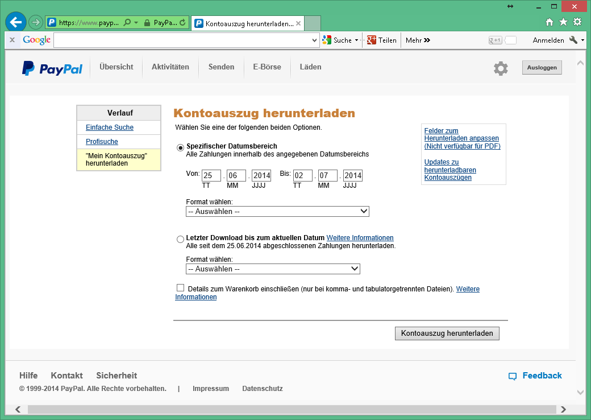Viewport: 591px width, 420px height.
Task: Open the Profisuche link
Action: tap(102, 142)
